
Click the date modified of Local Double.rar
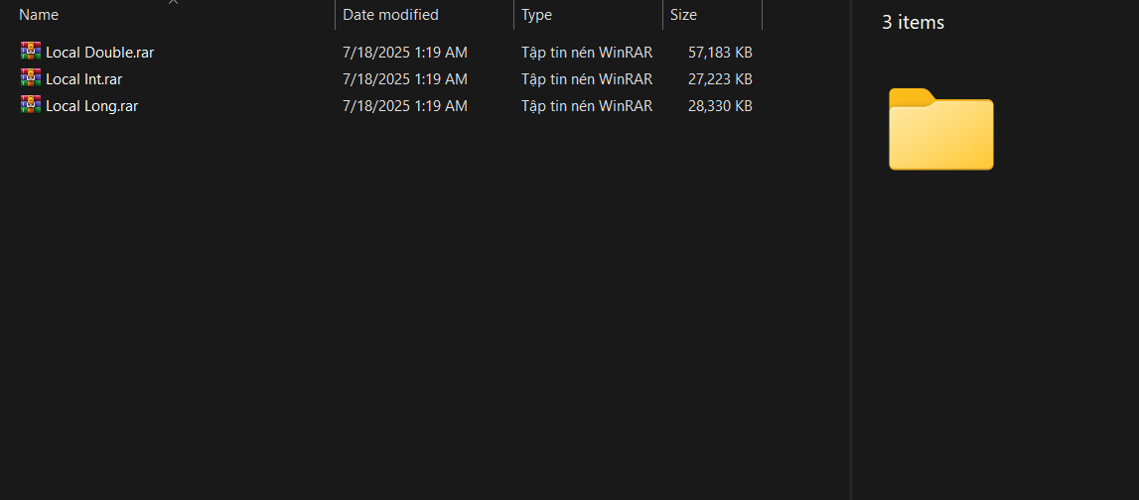point(404,52)
